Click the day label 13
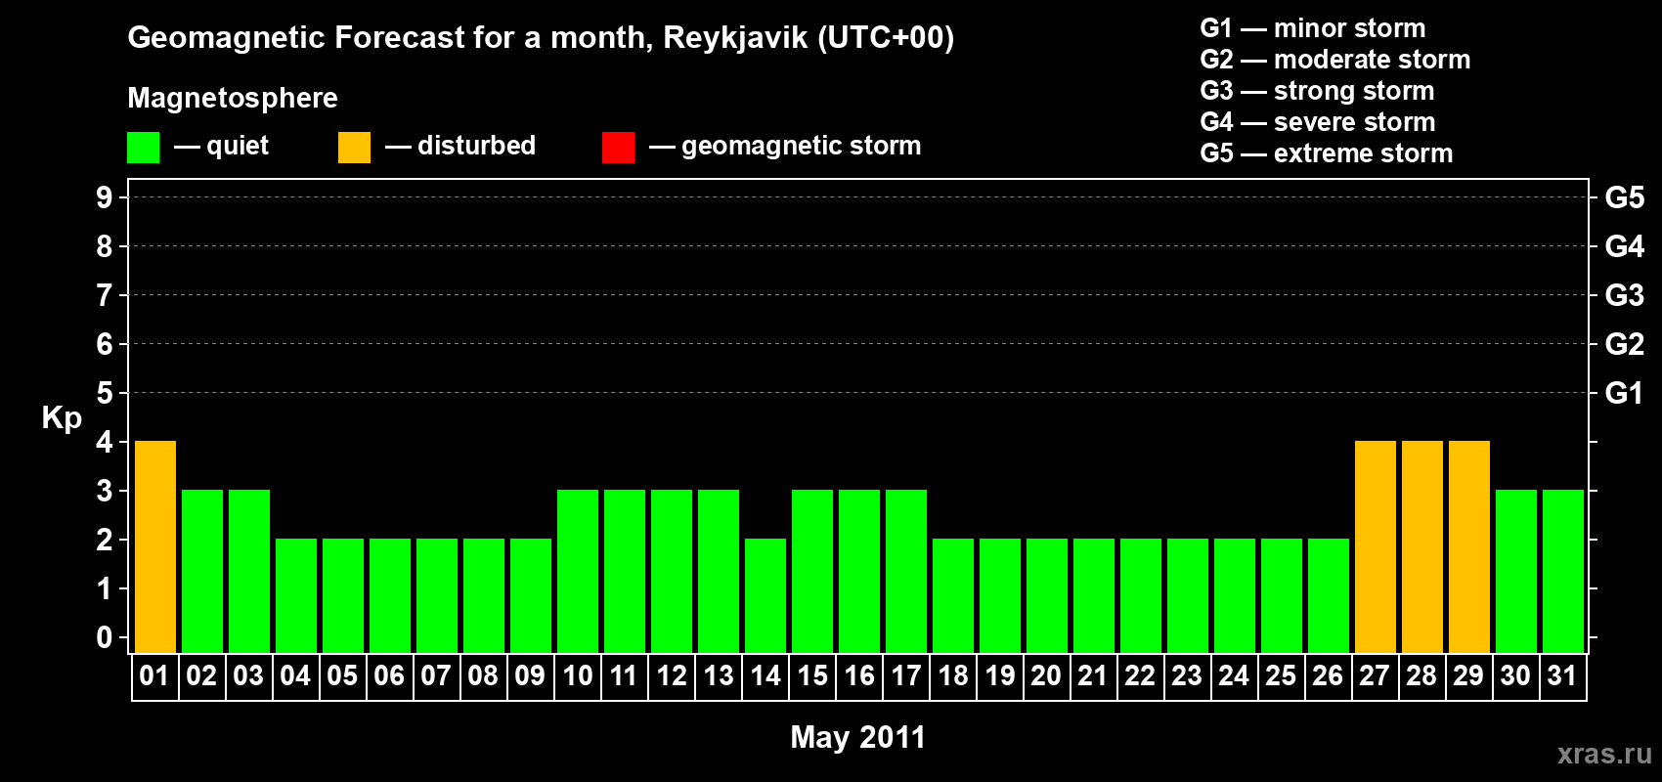Image resolution: width=1662 pixels, height=782 pixels. click(x=719, y=675)
